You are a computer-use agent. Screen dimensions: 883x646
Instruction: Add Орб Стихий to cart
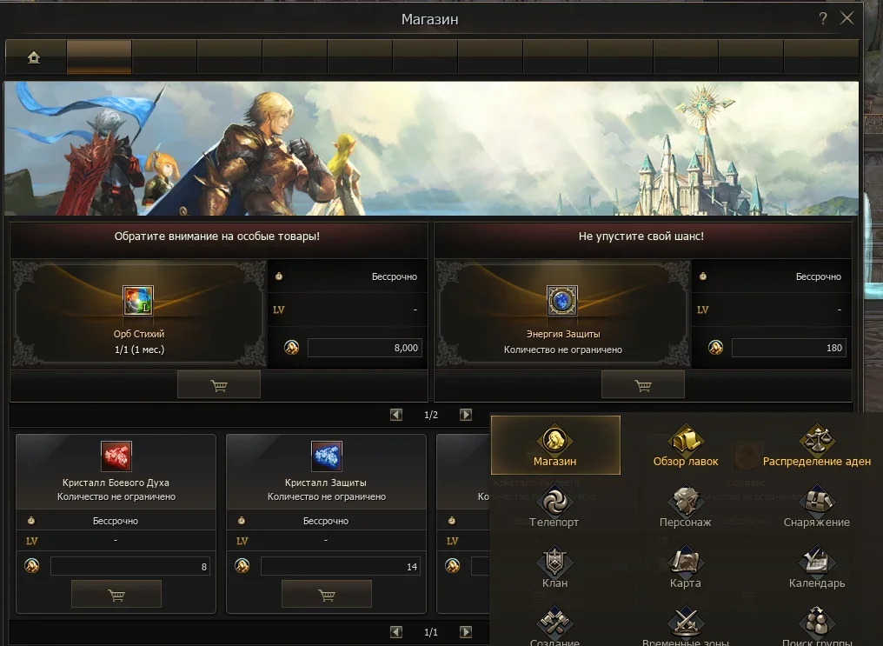point(219,385)
